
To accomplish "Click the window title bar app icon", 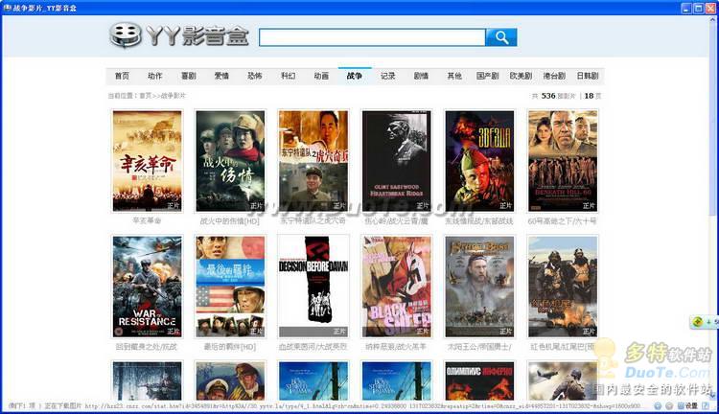I will [x=7, y=7].
